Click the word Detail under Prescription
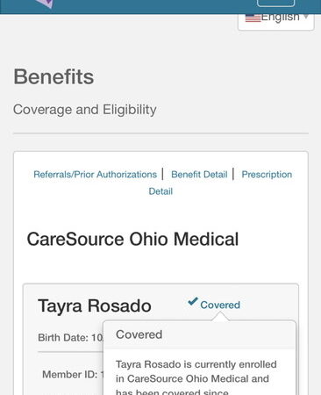321x395 pixels. coord(160,191)
